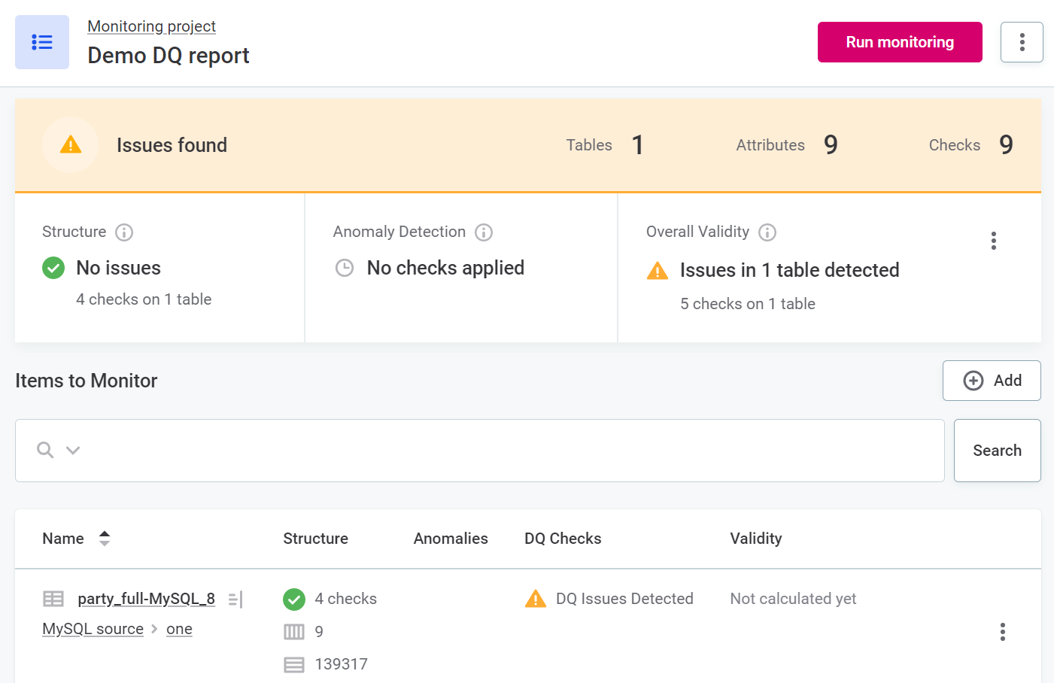Click the columns icon next to 9
Screen dimensions: 1054x683
pyautogui.click(x=294, y=632)
